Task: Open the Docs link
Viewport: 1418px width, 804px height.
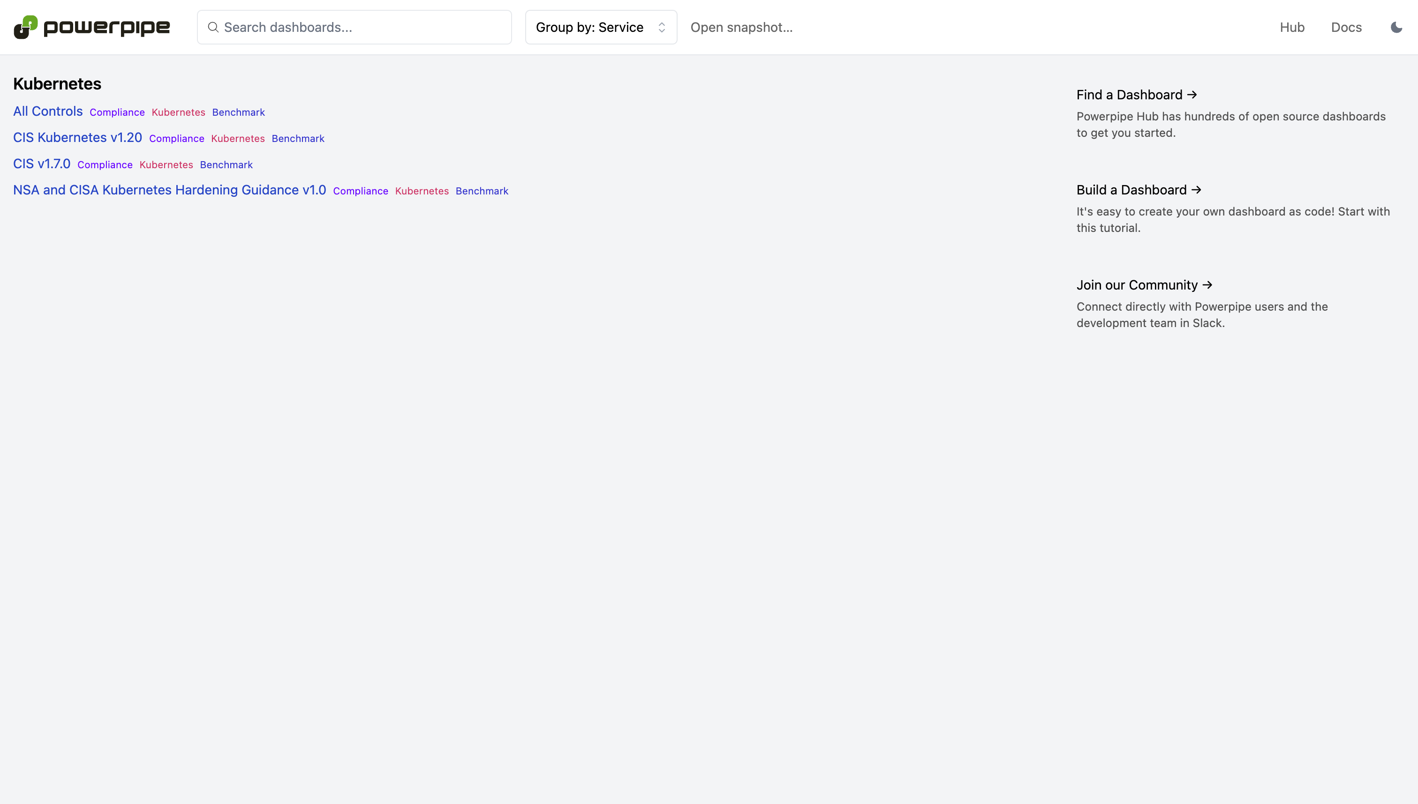Action: (x=1346, y=27)
